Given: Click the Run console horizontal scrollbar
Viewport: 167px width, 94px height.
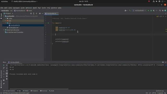Looking at the screenshot, I should (x=39, y=89).
